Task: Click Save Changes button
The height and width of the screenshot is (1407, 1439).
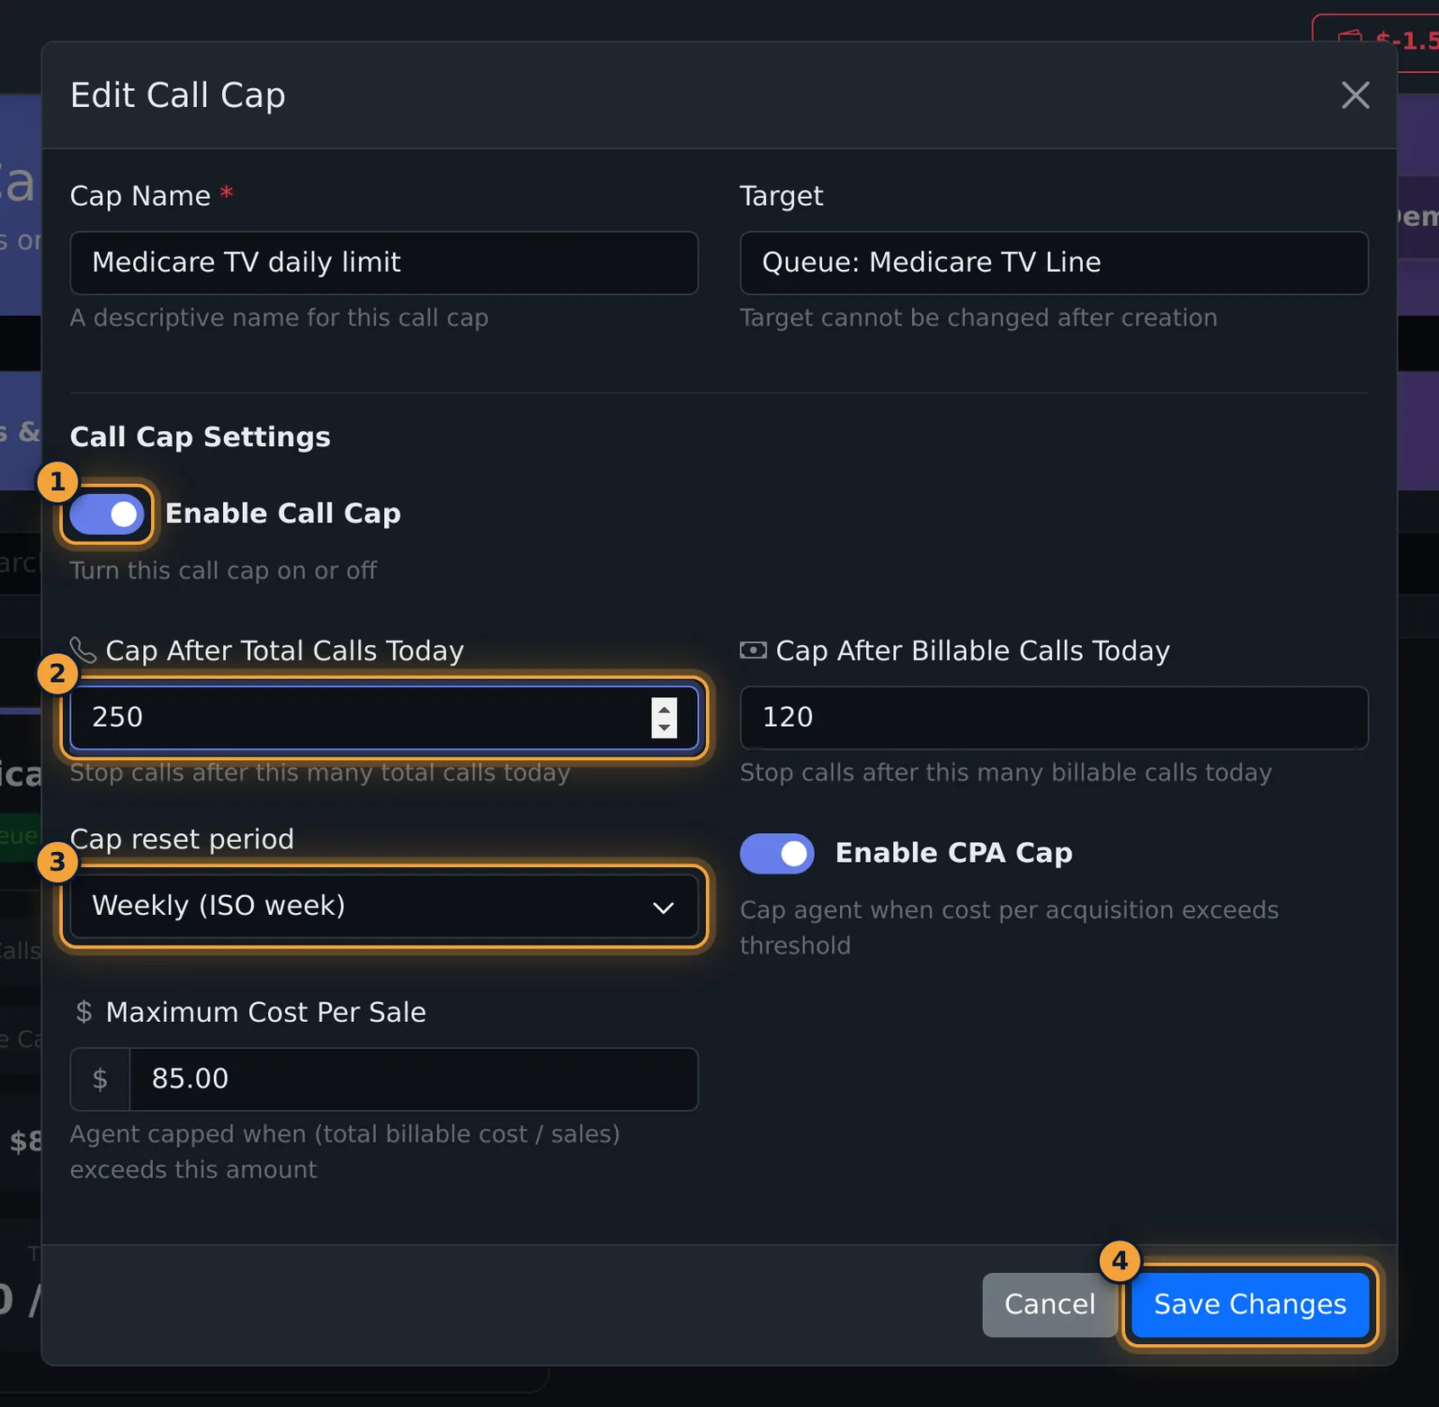Action: (1250, 1304)
